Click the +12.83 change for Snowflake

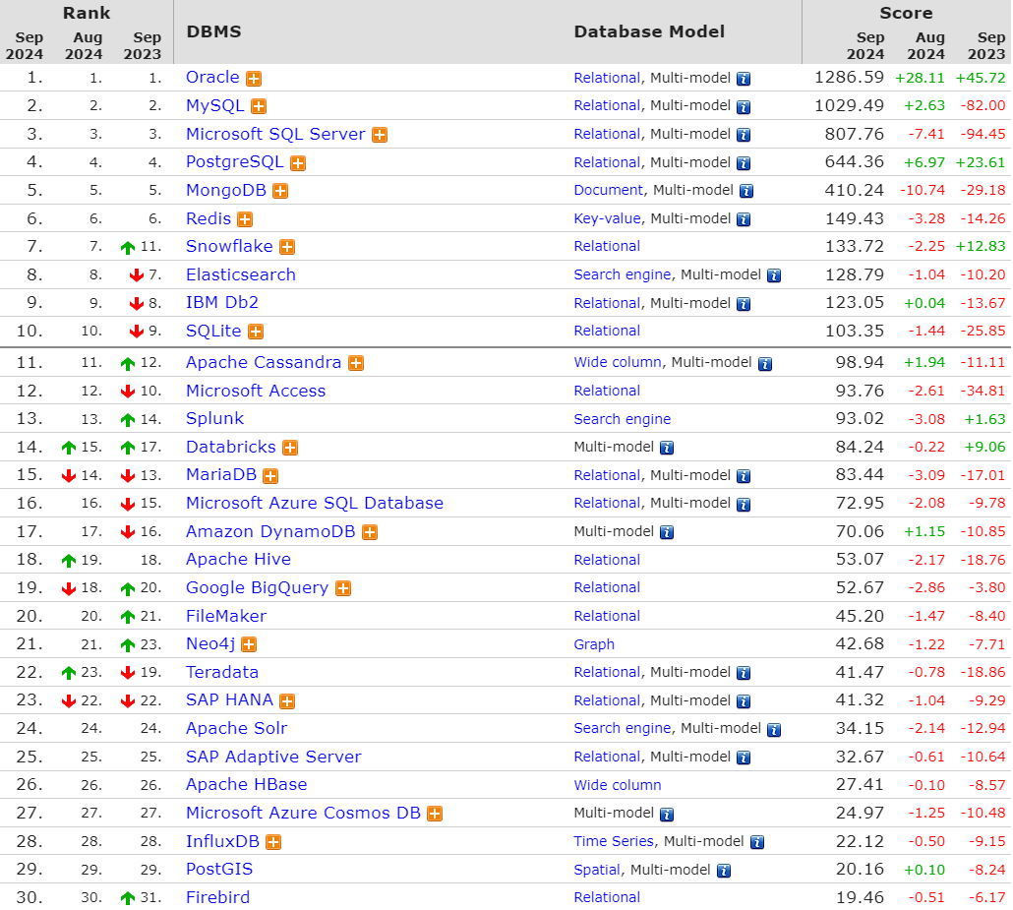point(981,246)
